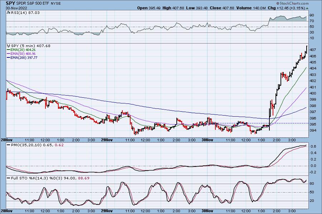
Task: Open the ©StockCharts.com attribution link
Action: click(292, 3)
